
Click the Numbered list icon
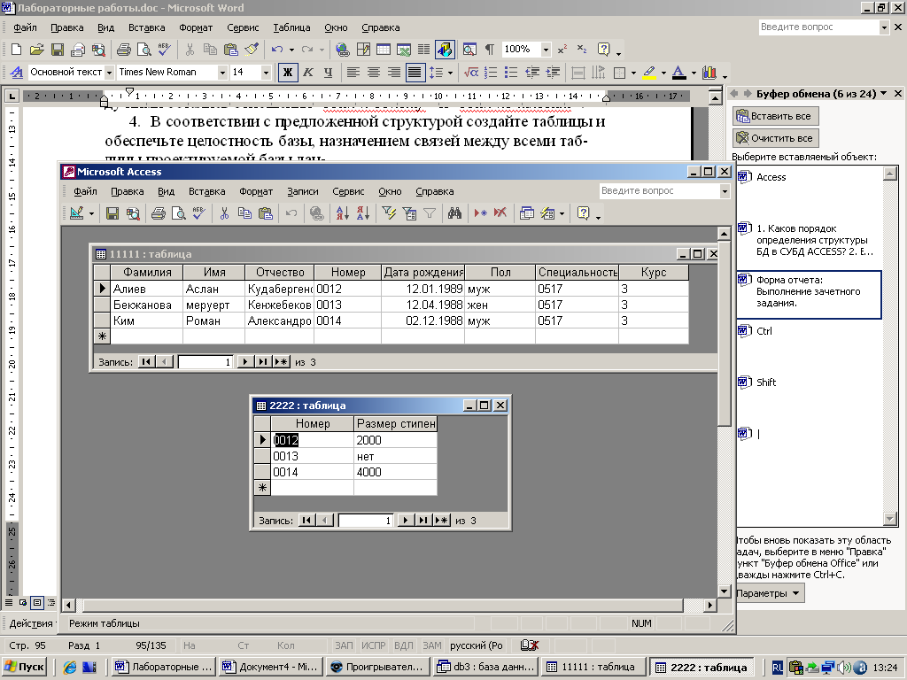tap(491, 73)
